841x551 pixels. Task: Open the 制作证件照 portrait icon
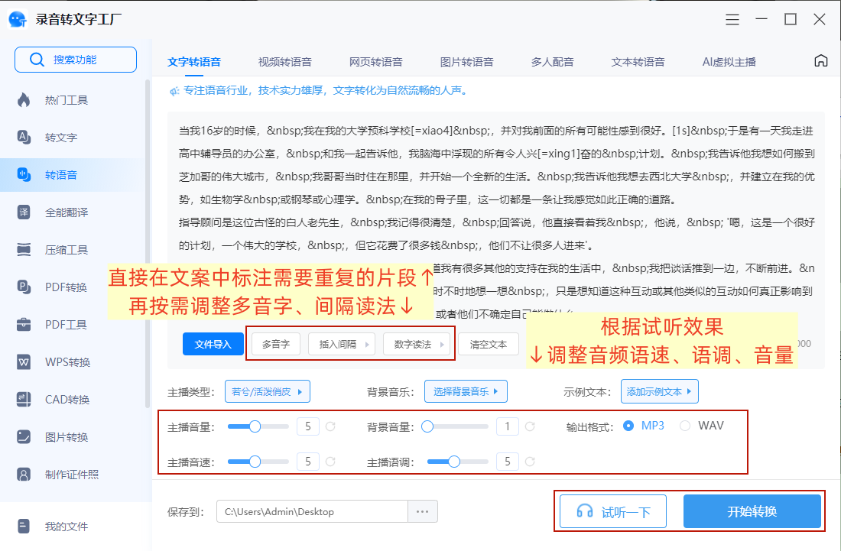[24, 475]
